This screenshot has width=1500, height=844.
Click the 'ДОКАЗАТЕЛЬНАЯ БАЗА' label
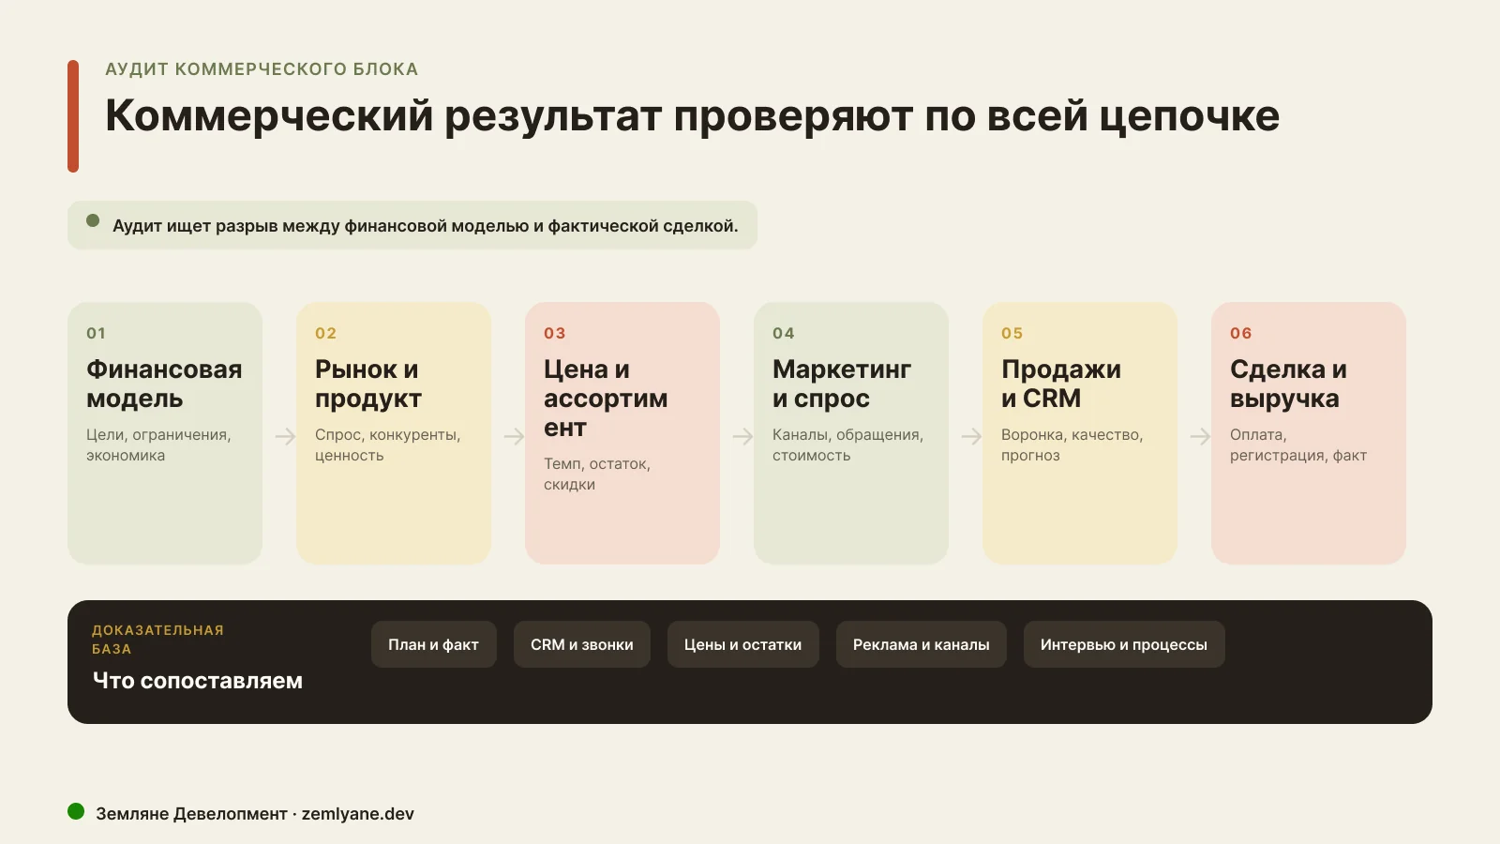(157, 640)
